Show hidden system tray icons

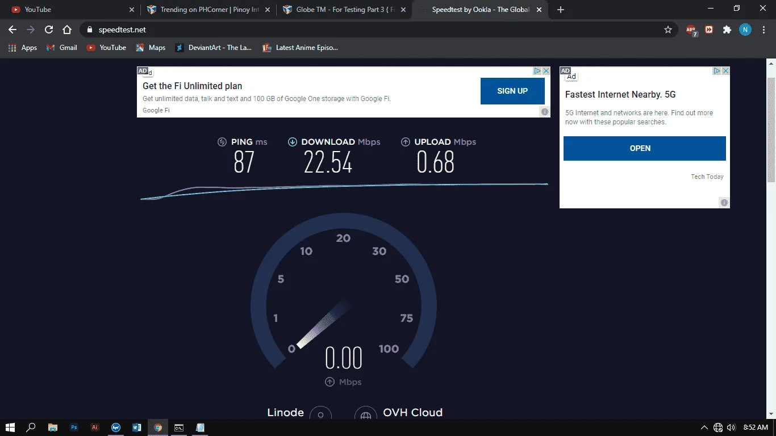click(704, 427)
